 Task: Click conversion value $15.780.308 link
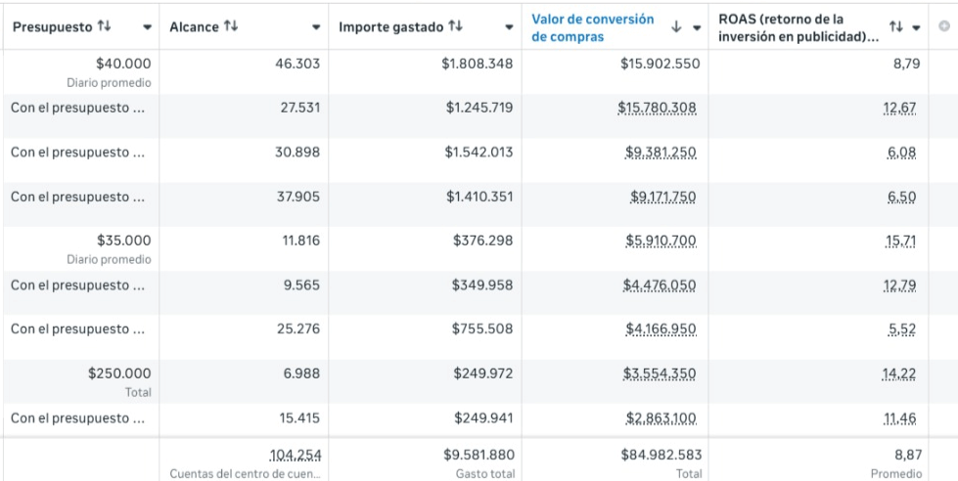click(657, 108)
